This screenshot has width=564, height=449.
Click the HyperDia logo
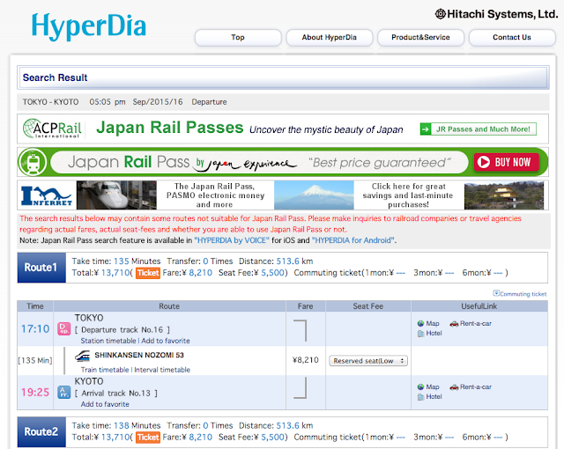coord(89,26)
